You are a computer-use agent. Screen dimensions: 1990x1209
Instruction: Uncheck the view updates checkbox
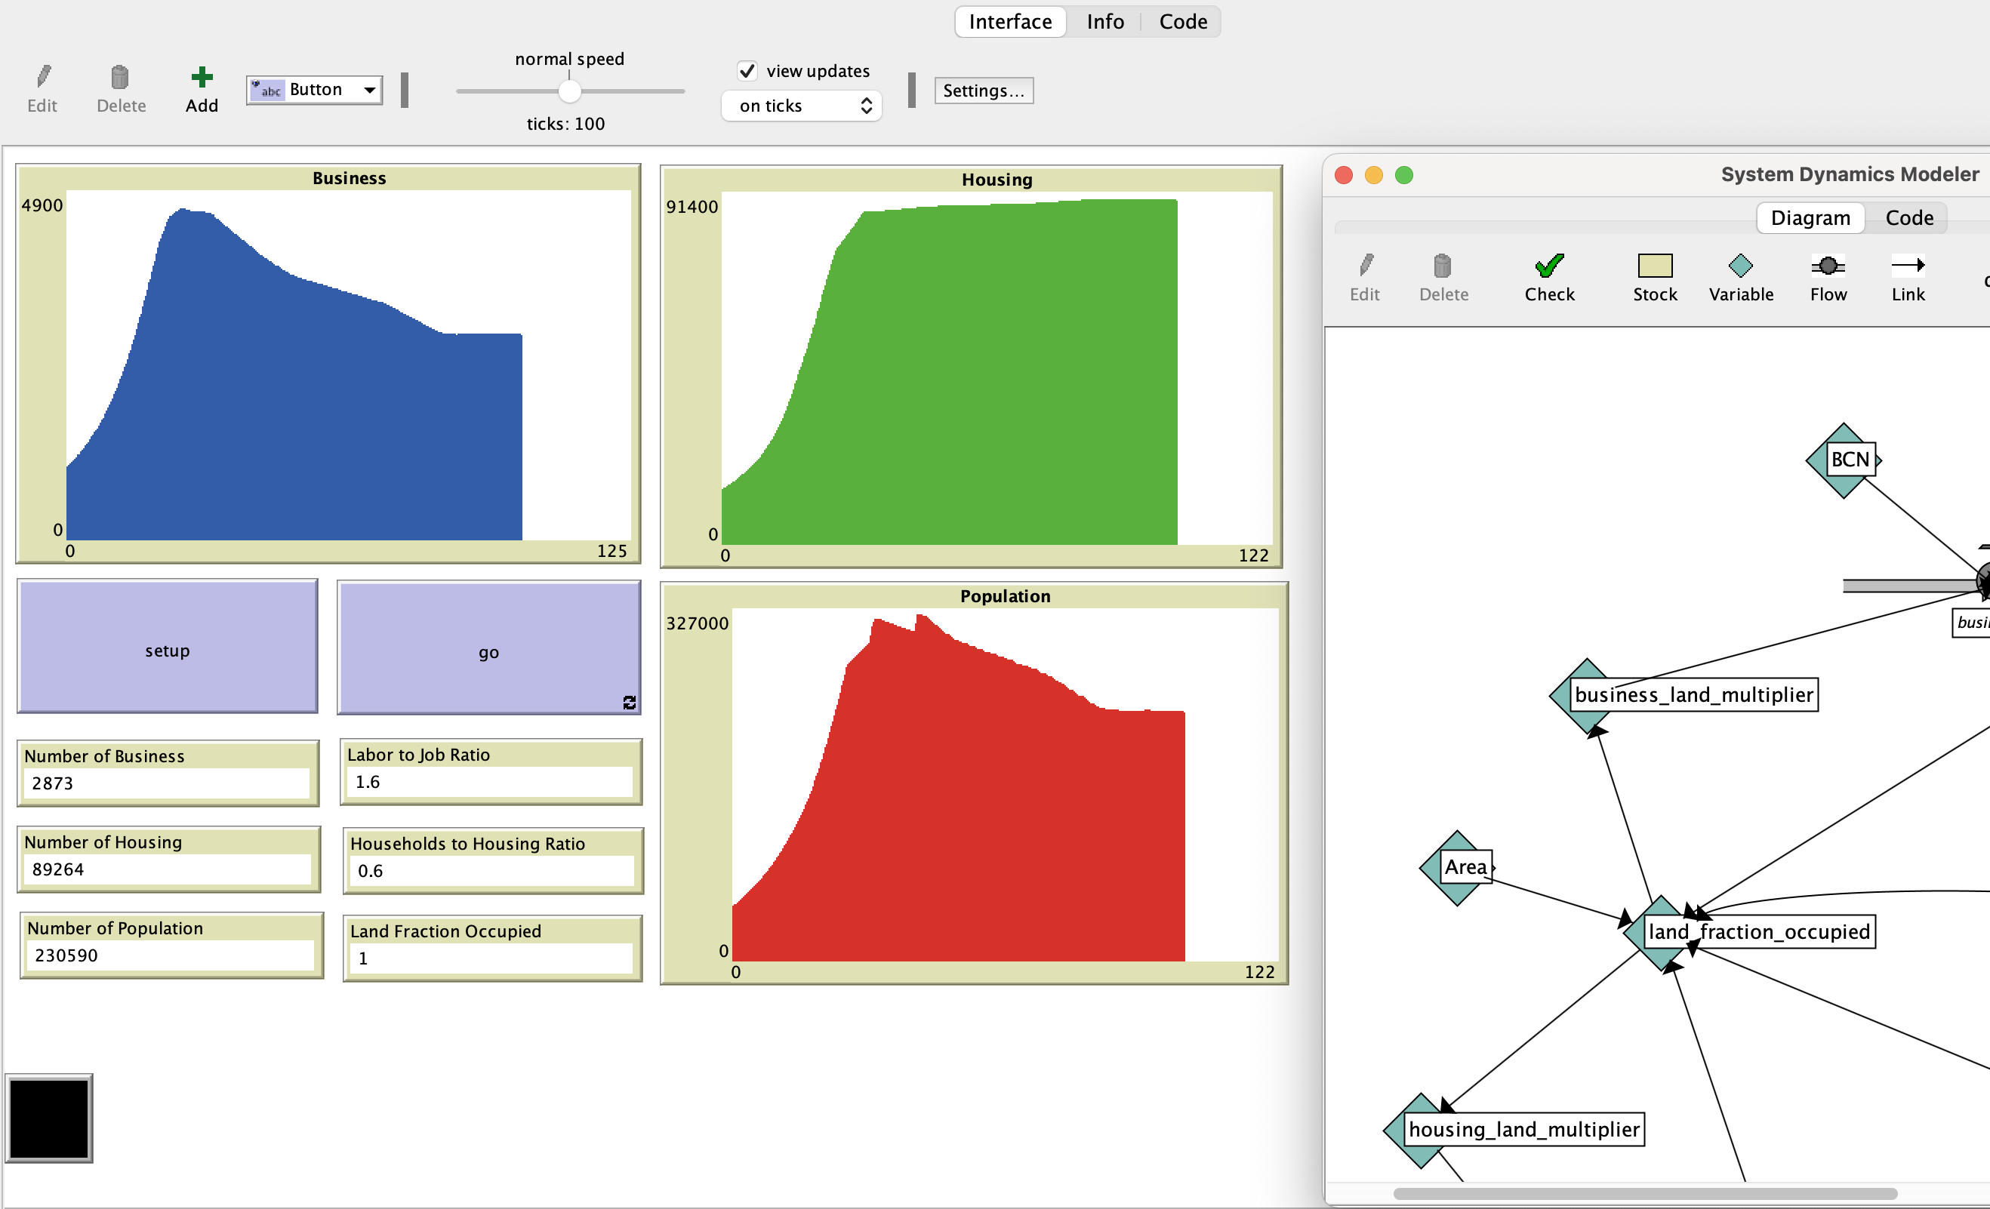point(747,70)
